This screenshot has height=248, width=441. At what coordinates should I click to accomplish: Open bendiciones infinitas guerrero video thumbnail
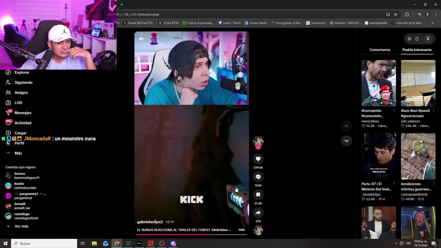418,156
